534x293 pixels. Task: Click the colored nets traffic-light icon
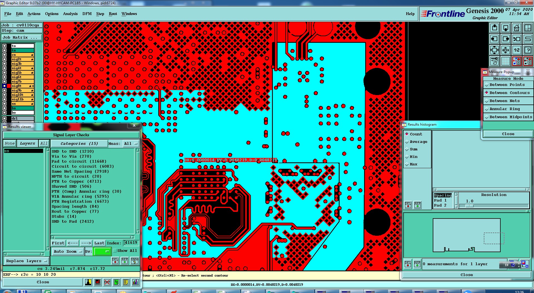(x=517, y=61)
